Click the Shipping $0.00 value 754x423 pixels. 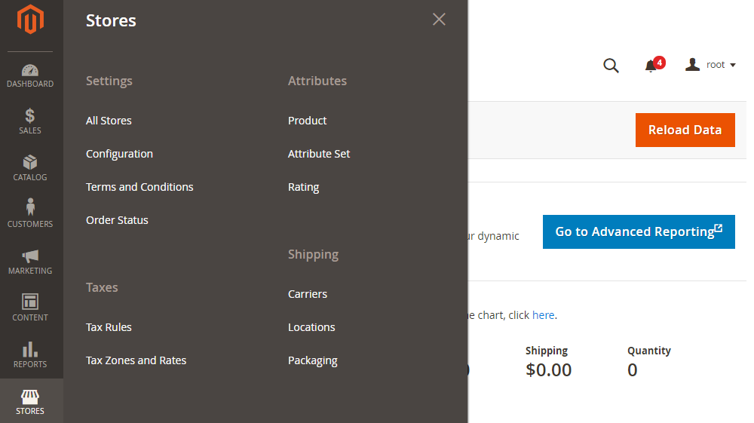click(x=548, y=370)
